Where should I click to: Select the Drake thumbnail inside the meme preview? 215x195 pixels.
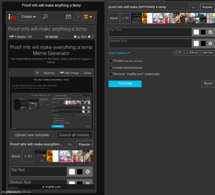coord(53,156)
